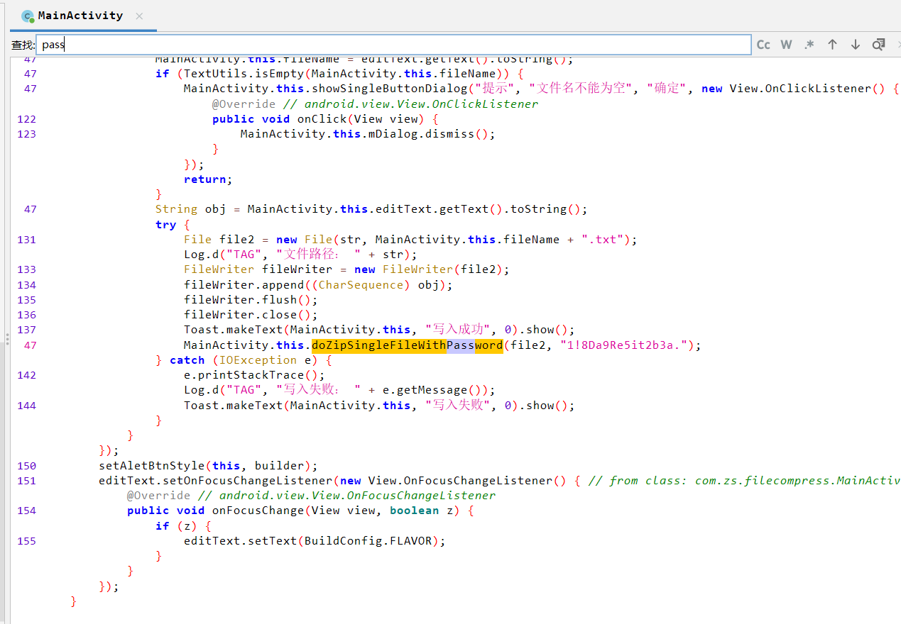Click the "确定" string literal

click(667, 89)
